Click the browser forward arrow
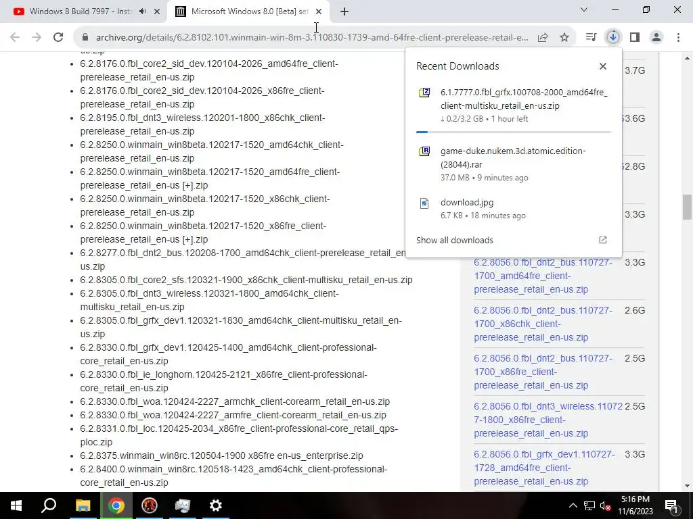The image size is (693, 519). coord(37,38)
